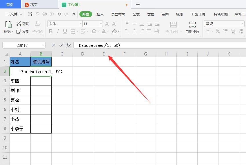Expand the fill color dropdown arrow
The width and height of the screenshot is (246, 165).
tap(98, 31)
